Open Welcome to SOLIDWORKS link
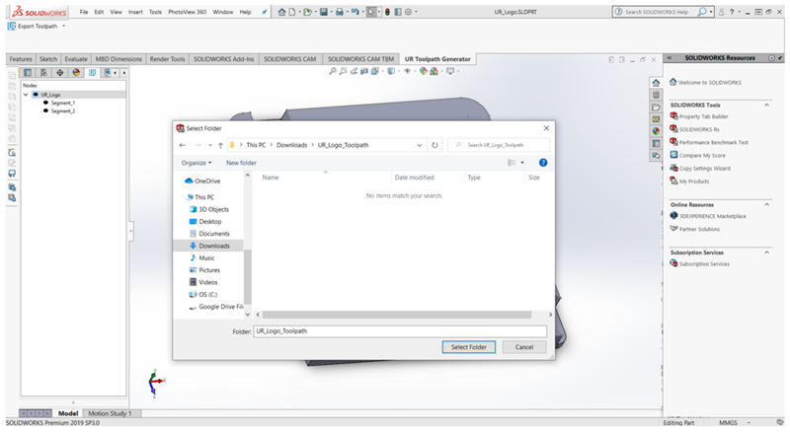This screenshot has width=790, height=432. 710,83
